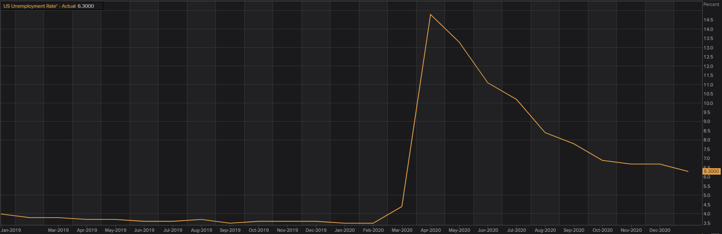Click the Mar-2020 date label

coord(402,230)
